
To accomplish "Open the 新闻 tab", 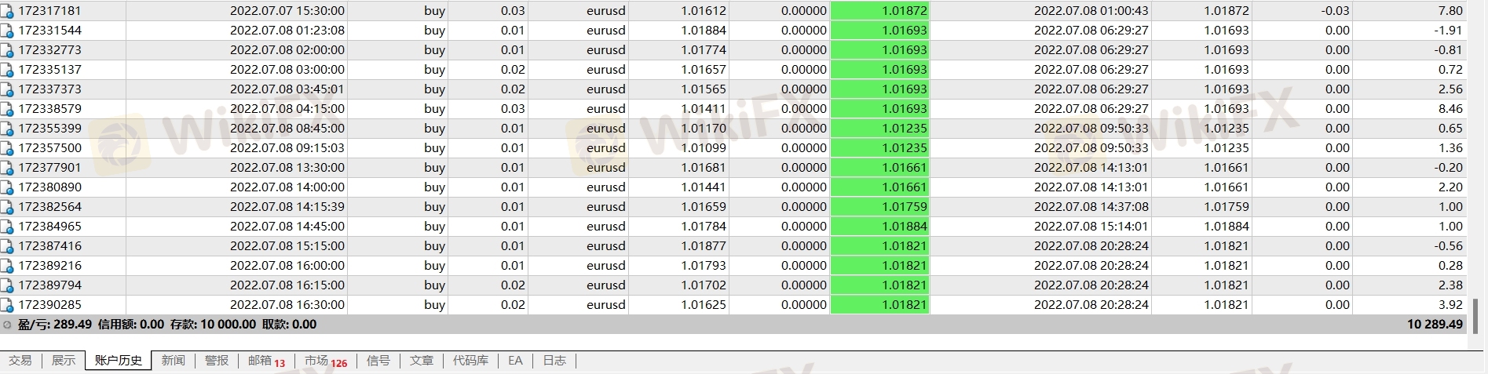I will [x=174, y=361].
